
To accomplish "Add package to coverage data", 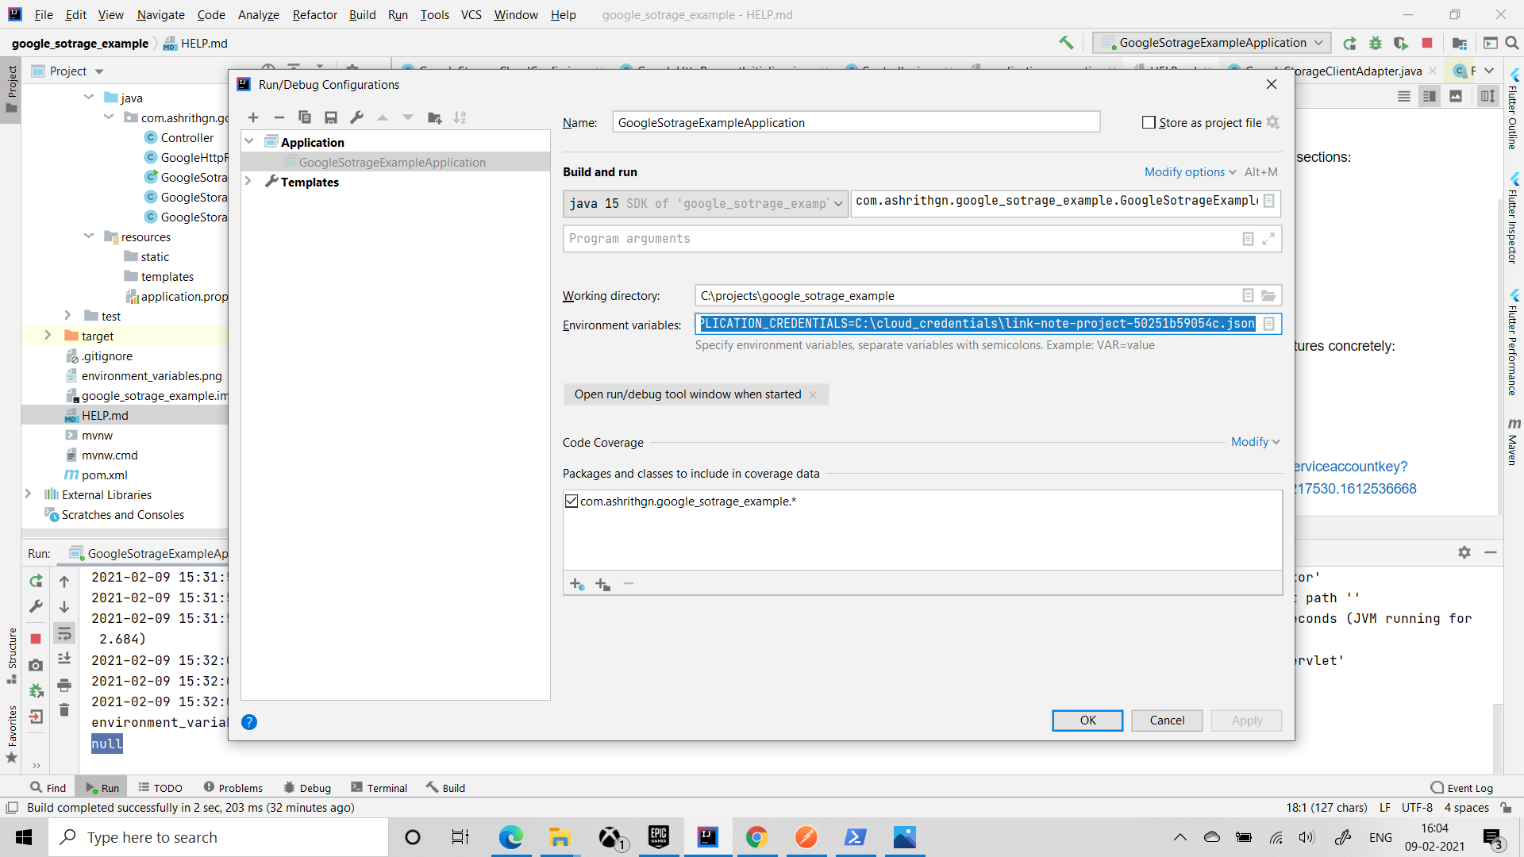I will click(603, 584).
